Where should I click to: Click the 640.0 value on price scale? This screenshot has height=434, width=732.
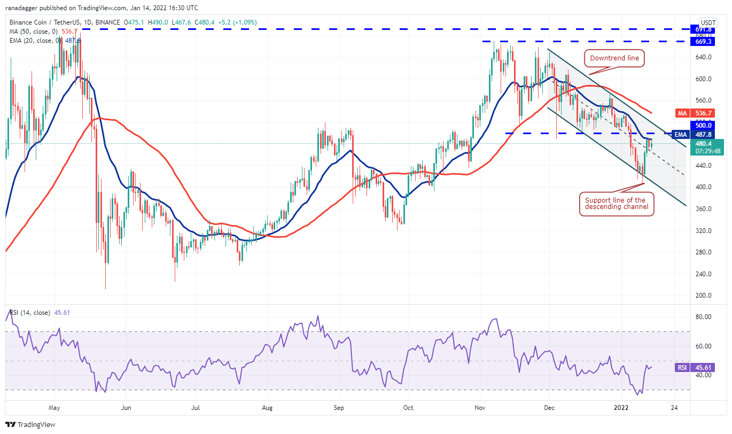tap(704, 57)
